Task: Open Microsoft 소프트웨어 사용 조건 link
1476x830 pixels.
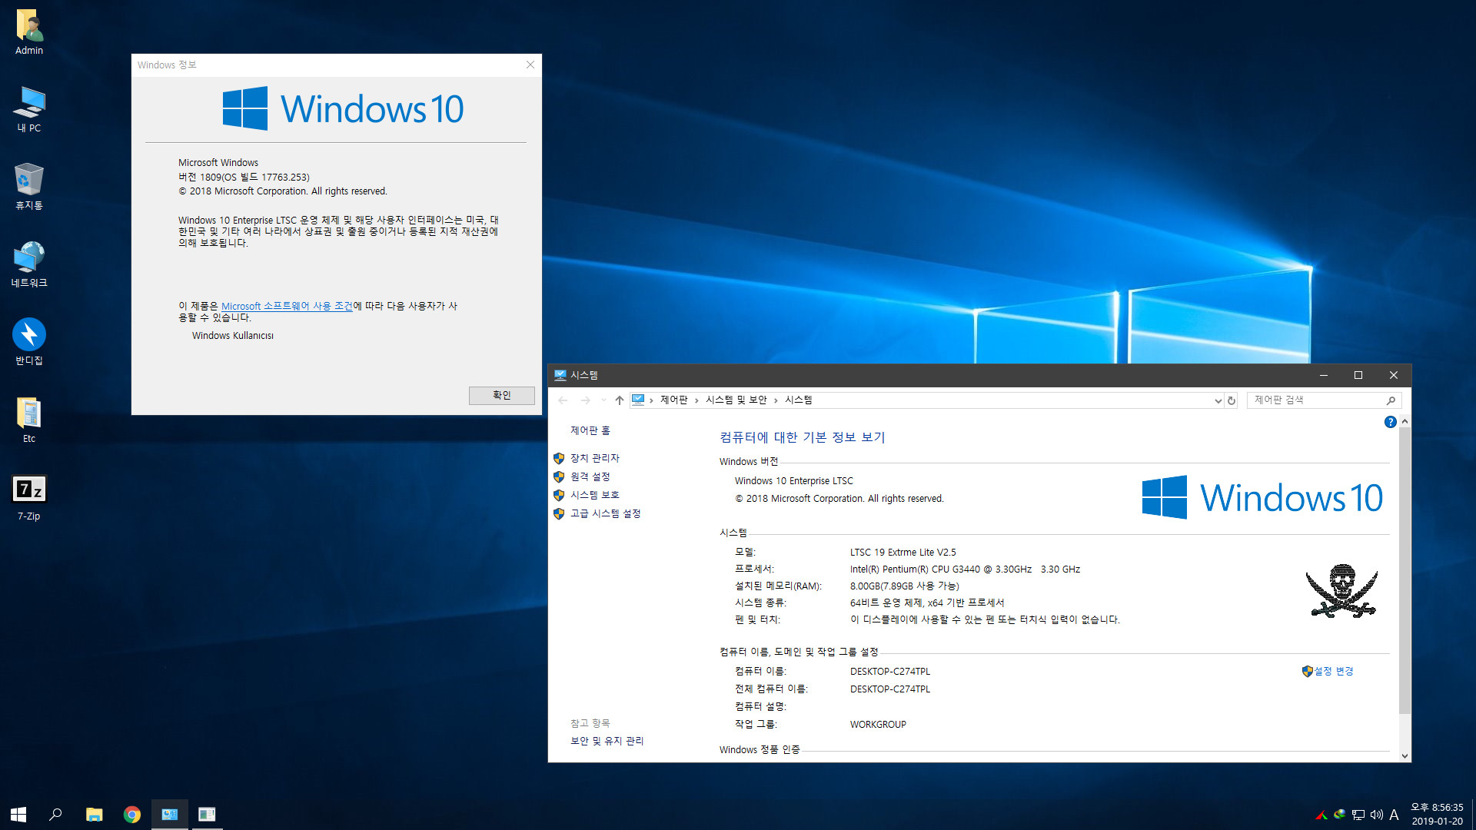Action: [x=287, y=306]
